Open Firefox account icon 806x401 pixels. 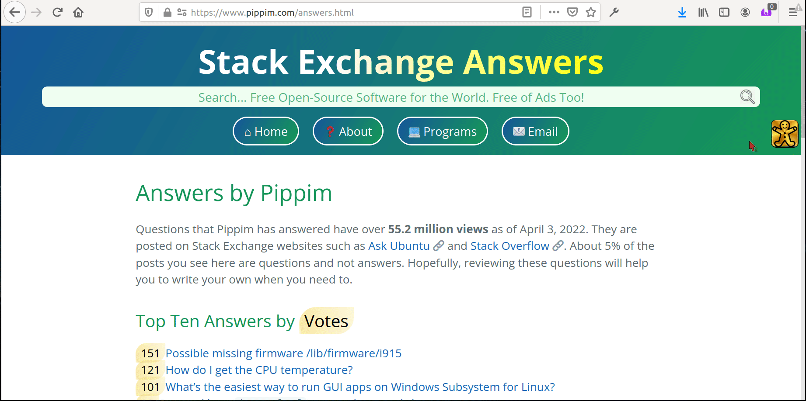click(x=745, y=12)
